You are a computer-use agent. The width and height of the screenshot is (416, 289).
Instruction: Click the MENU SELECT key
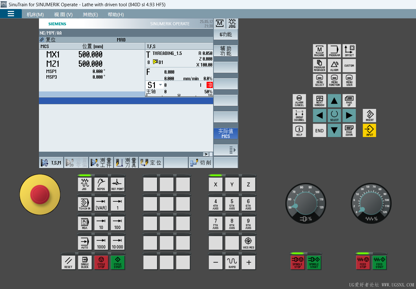[x=319, y=80]
